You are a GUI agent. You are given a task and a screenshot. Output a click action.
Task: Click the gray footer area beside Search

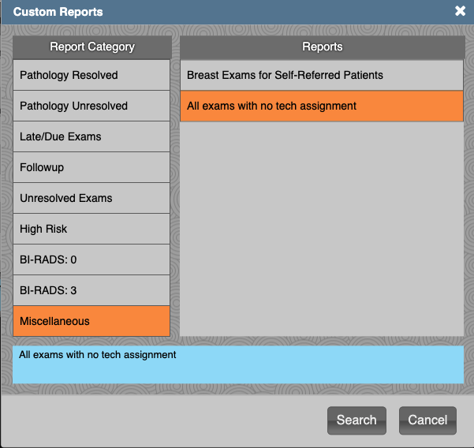[x=163, y=420]
